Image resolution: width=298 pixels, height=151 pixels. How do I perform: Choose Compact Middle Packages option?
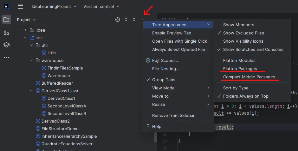click(x=249, y=77)
